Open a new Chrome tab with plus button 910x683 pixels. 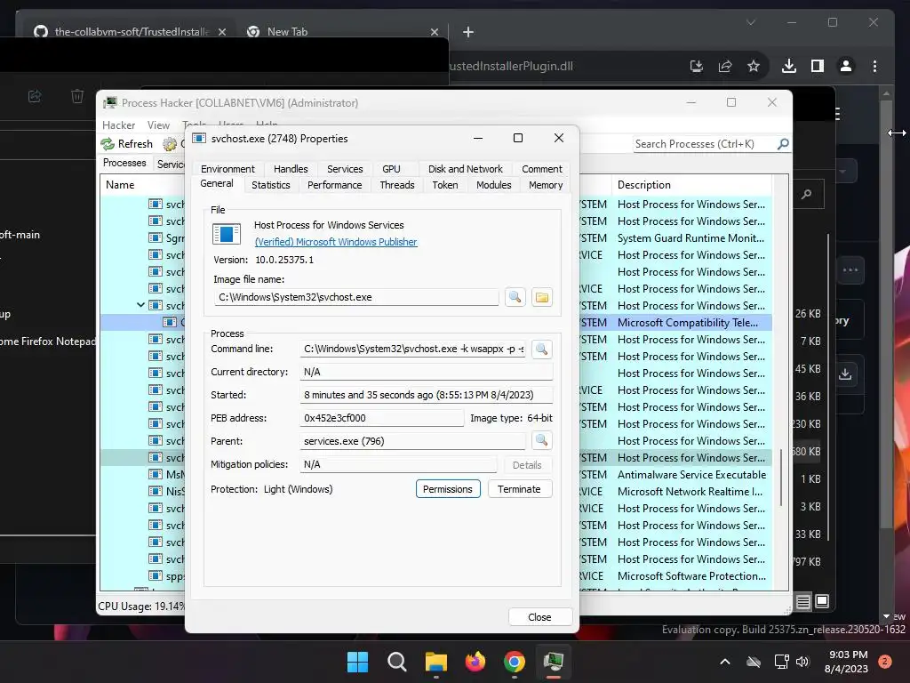[x=468, y=32]
